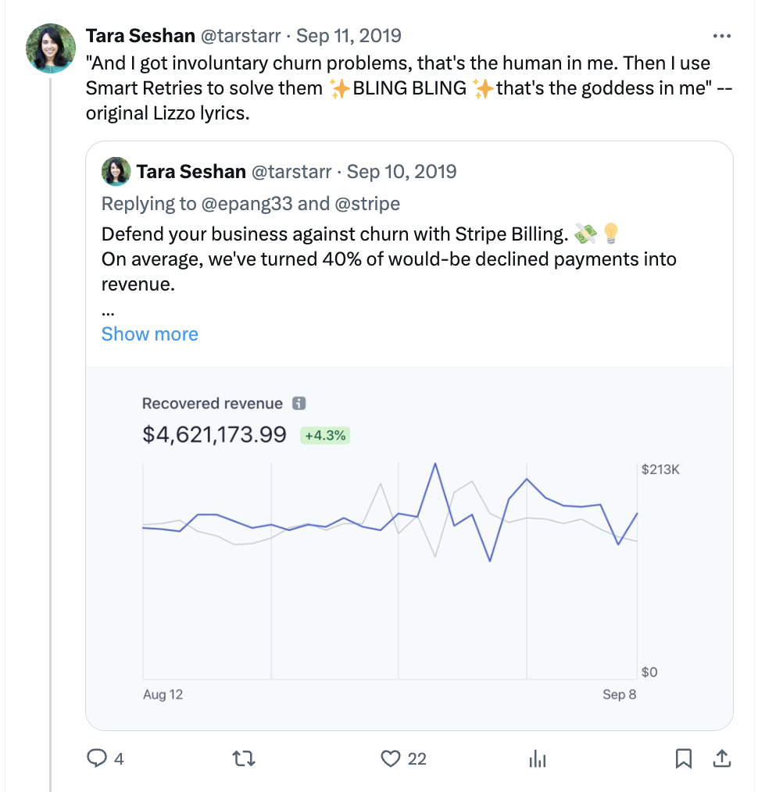This screenshot has height=792, width=758.
Task: Like the tweet with heart icon
Action: [391, 758]
